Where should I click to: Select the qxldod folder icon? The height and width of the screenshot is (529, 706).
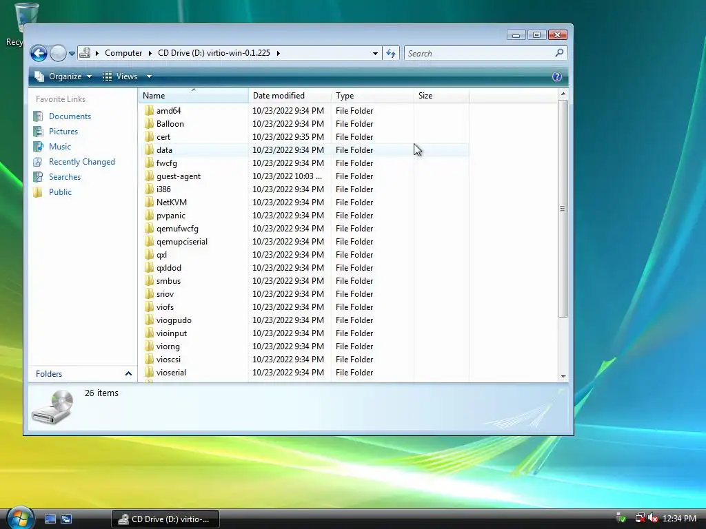[x=149, y=268]
